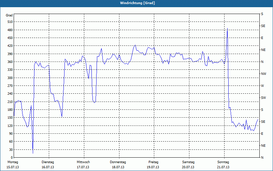Click the 300 degree axis label

click(x=10, y=78)
